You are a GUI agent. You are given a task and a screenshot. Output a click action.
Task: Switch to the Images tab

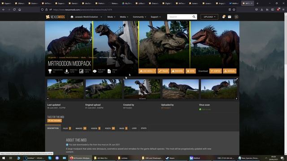[x=81, y=128]
